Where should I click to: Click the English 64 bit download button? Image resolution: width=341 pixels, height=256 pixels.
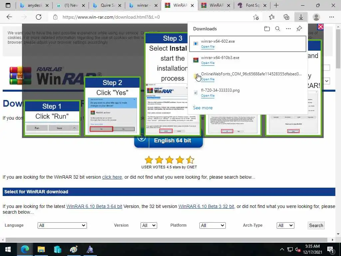pyautogui.click(x=169, y=141)
